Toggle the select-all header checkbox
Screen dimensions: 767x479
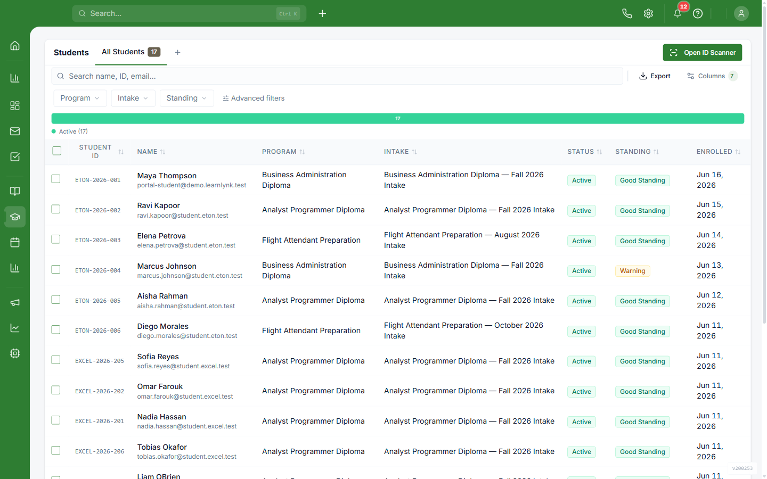(57, 151)
